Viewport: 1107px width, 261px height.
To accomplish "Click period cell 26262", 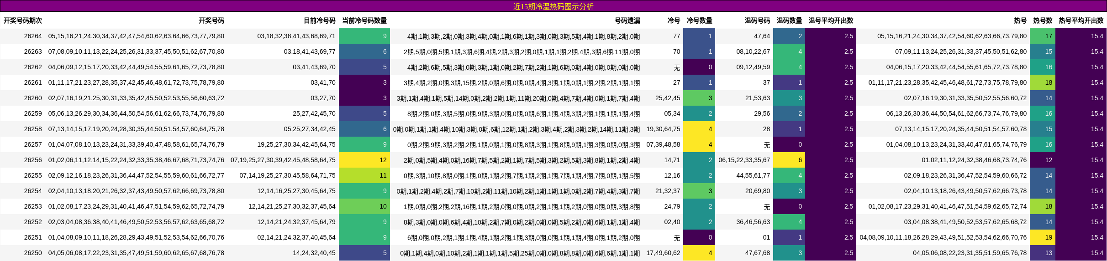I will 33,67.
